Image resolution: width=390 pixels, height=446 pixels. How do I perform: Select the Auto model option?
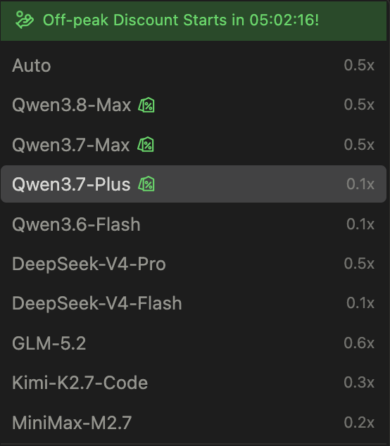194,65
